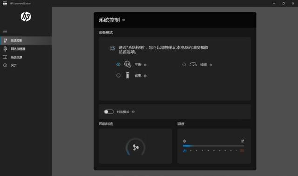Select the 省电 mode radio button
The width and height of the screenshot is (298, 176).
pyautogui.click(x=118, y=75)
